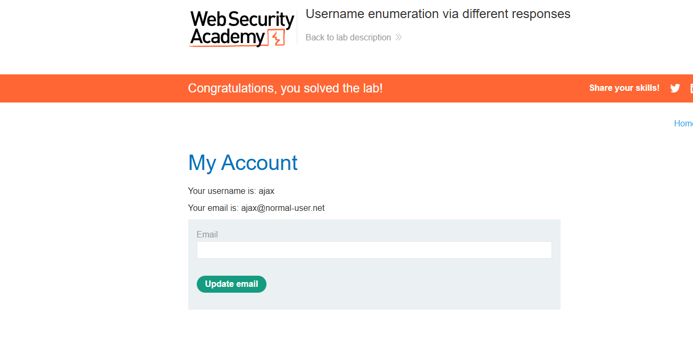
Task: Click the Email field label
Action: [207, 234]
